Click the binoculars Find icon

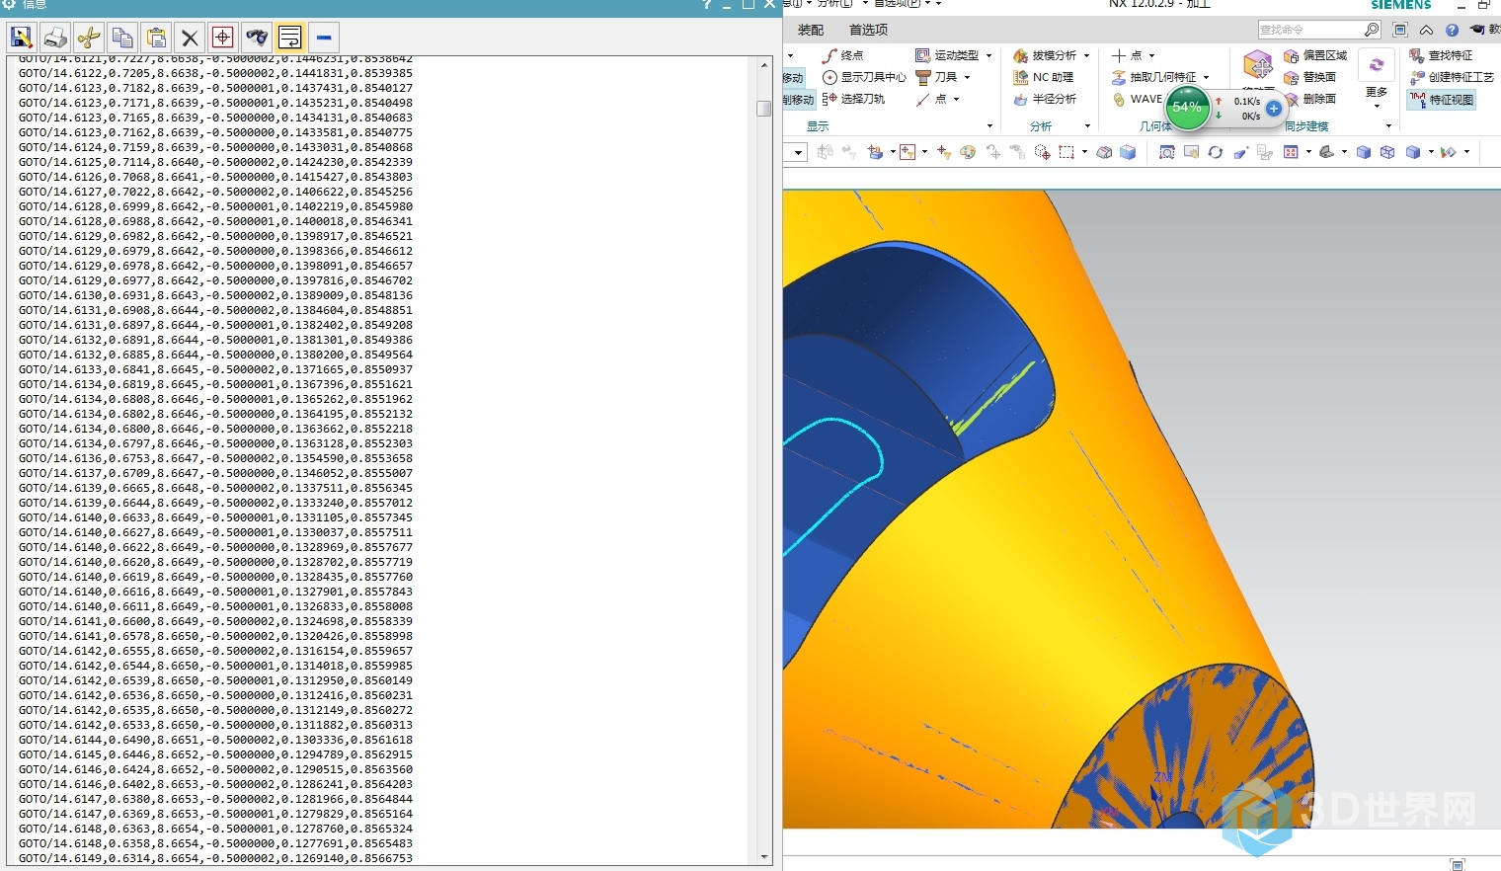tap(257, 39)
